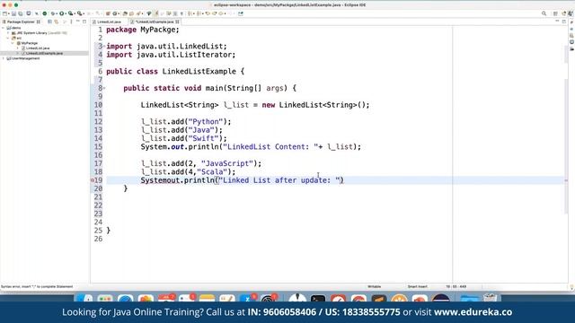Click the External Tools toolbar icon
The image size is (575, 323).
point(80,13)
